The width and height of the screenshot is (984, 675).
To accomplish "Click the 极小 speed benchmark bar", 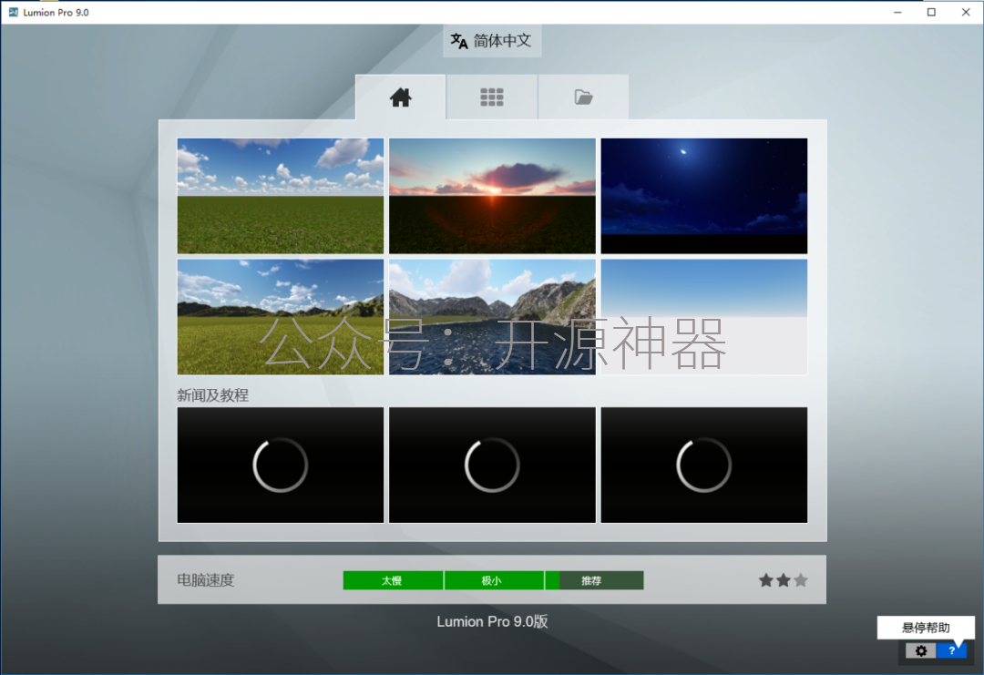I will (x=494, y=580).
